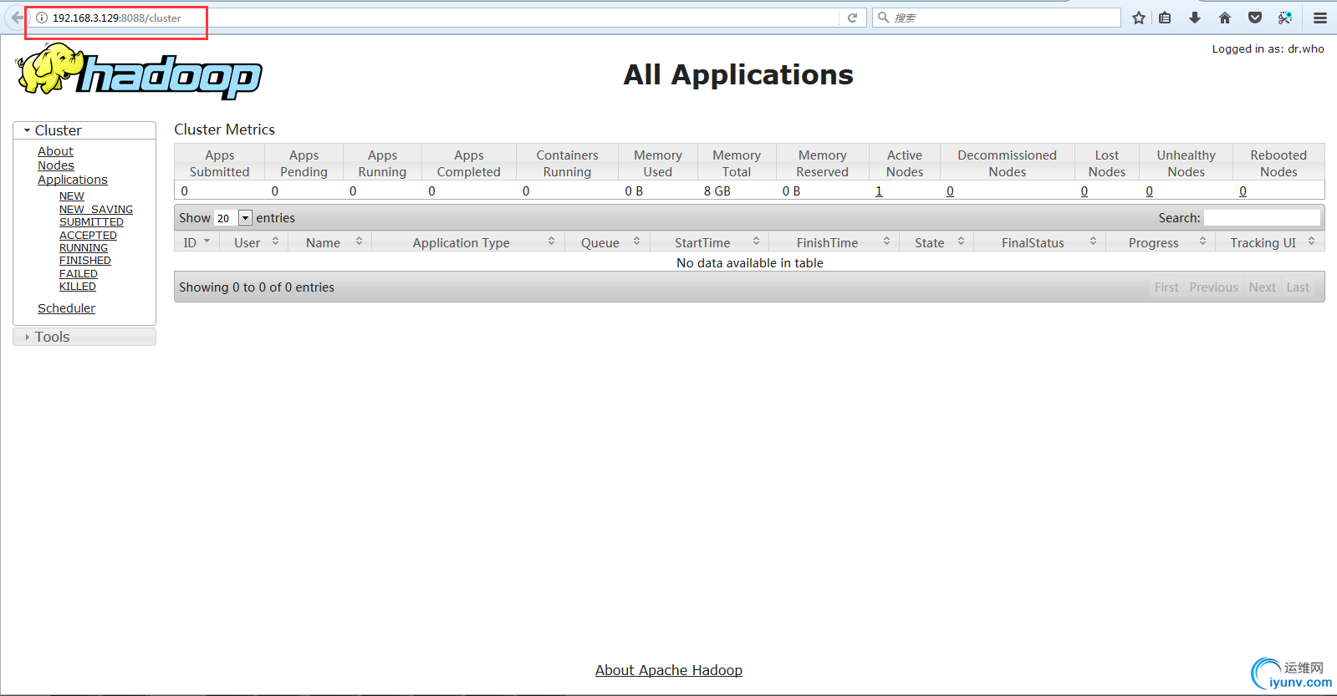Filter applications by NEW_SAVING state

[x=96, y=210]
